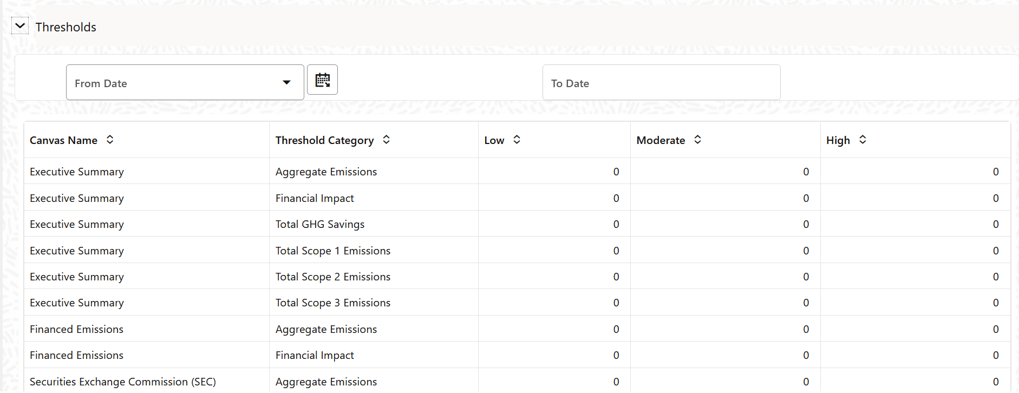Click Low value for Total Scope 3 Emissions

click(x=616, y=303)
